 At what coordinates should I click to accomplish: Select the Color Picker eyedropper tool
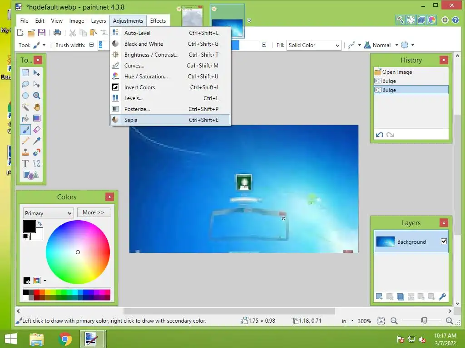pyautogui.click(x=37, y=141)
